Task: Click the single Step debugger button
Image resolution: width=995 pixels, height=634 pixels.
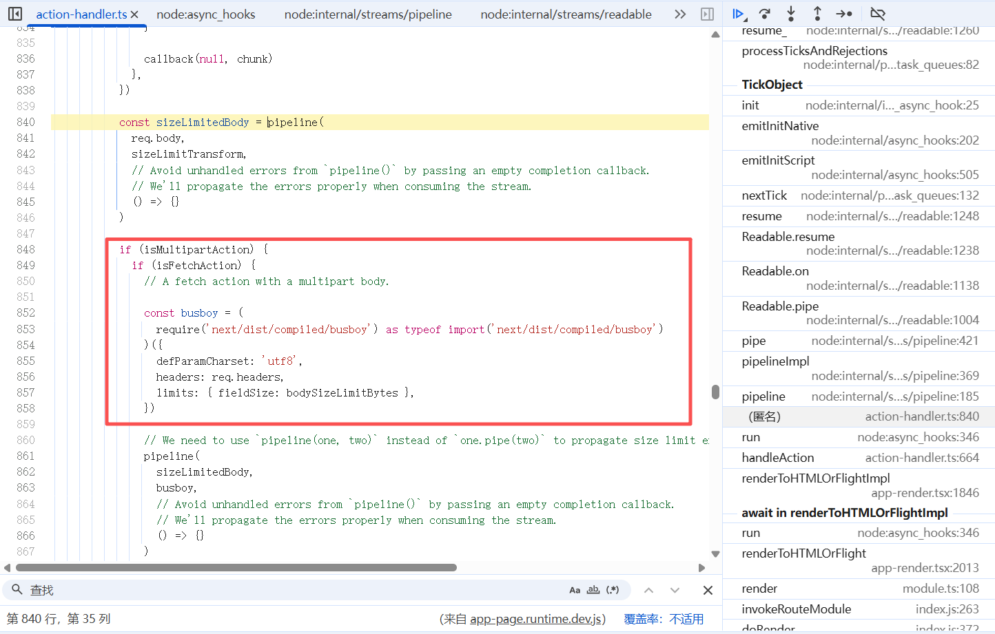Action: [844, 14]
